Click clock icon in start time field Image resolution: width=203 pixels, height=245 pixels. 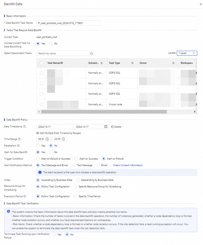point(47,139)
